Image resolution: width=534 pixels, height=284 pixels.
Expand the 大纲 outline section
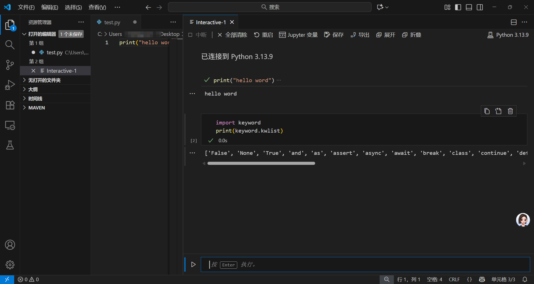[33, 89]
